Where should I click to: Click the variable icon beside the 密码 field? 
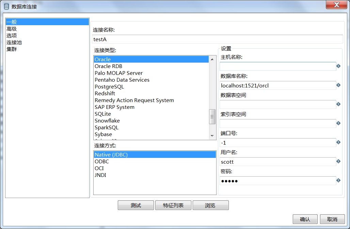(338, 180)
